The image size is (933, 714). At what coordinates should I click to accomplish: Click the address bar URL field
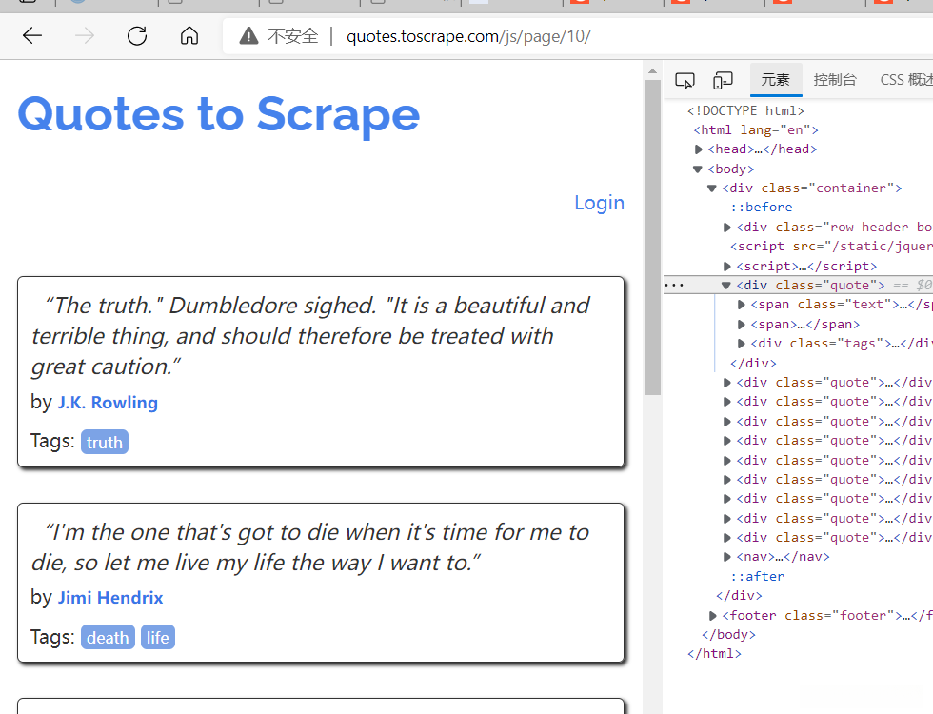click(x=571, y=36)
